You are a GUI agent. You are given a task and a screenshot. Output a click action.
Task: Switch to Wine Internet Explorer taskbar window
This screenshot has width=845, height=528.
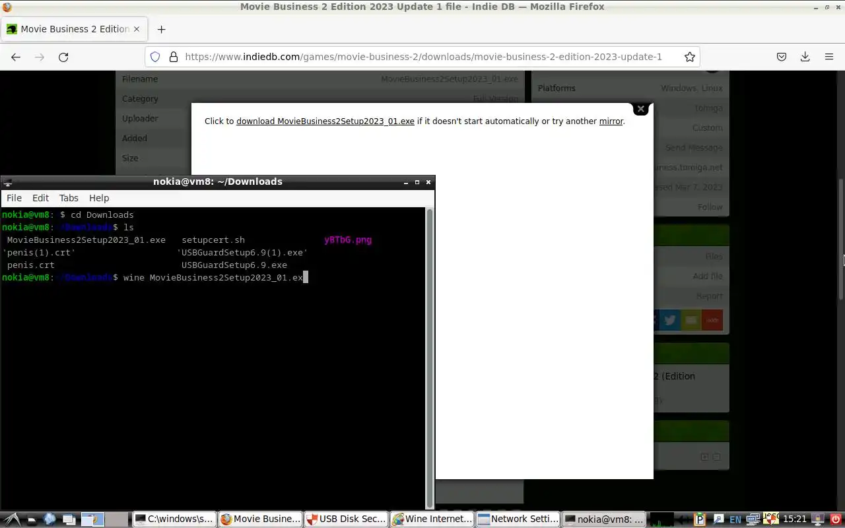coord(432,519)
